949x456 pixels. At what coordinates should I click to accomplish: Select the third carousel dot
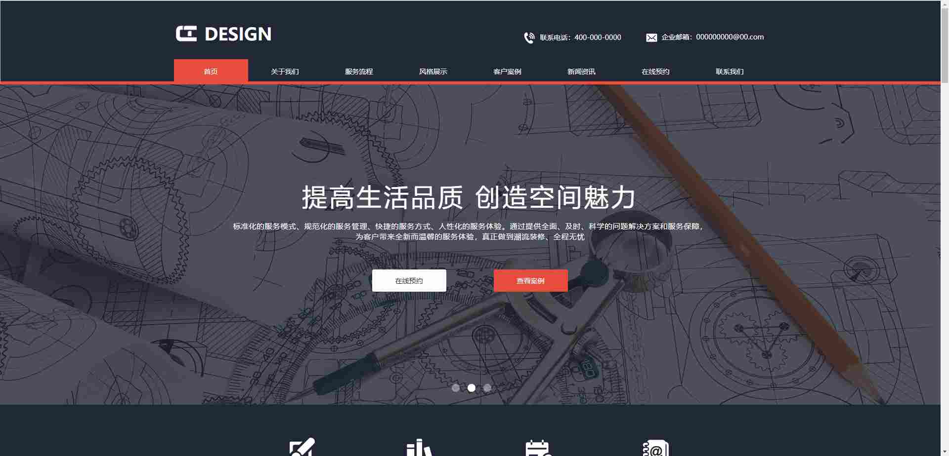point(487,388)
